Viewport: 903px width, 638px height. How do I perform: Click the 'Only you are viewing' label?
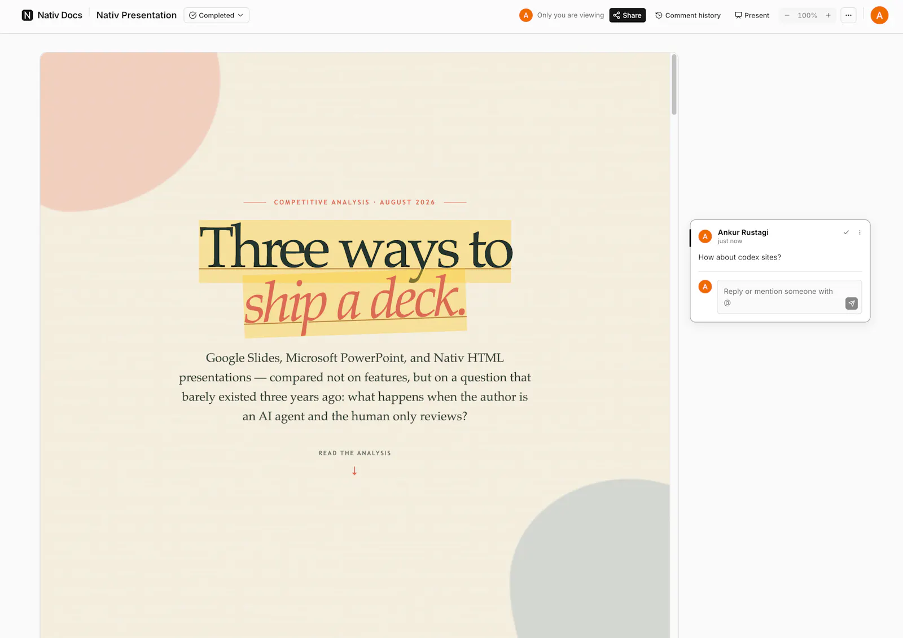tap(570, 15)
